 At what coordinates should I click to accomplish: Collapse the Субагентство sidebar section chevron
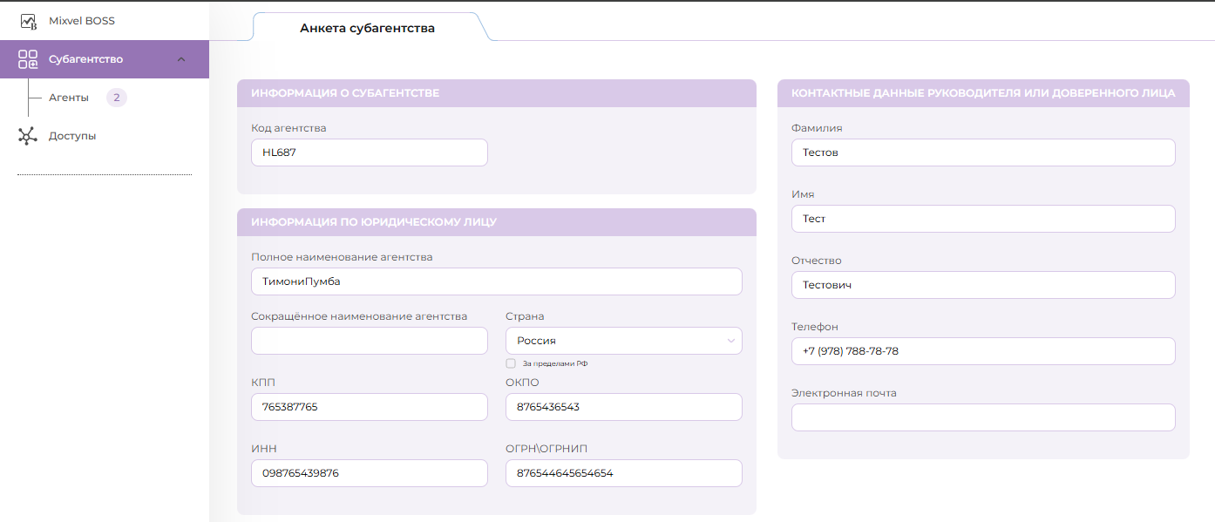coord(181,59)
